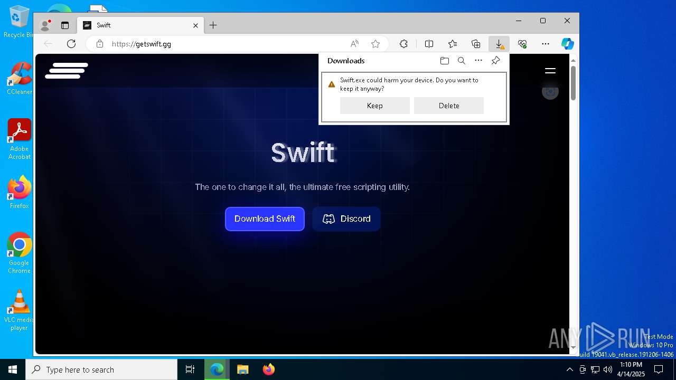
Task: Show hidden system tray icons
Action: [x=569, y=369]
